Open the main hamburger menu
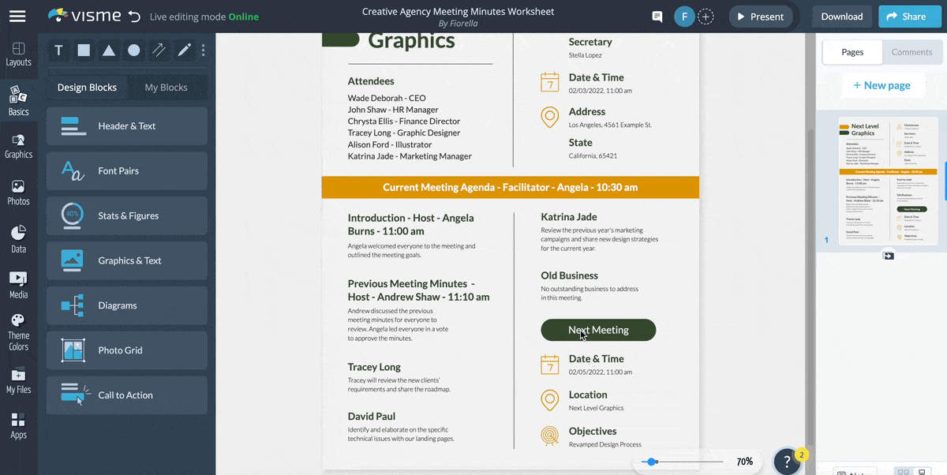The image size is (947, 475). pyautogui.click(x=17, y=16)
